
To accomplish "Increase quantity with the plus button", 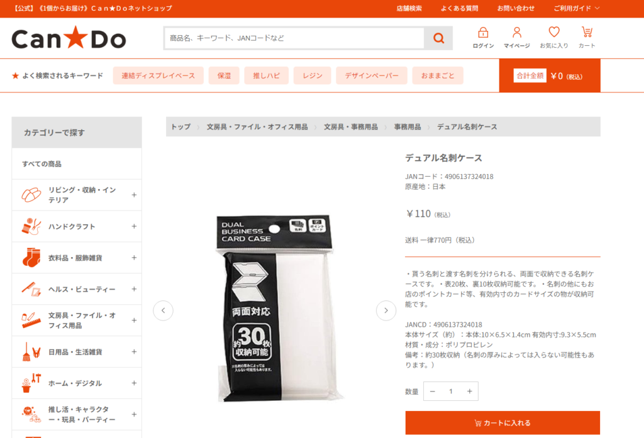I will pyautogui.click(x=469, y=391).
